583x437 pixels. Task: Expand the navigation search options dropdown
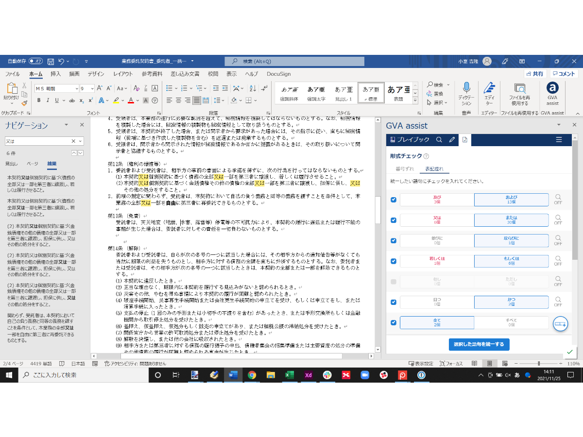click(x=81, y=141)
